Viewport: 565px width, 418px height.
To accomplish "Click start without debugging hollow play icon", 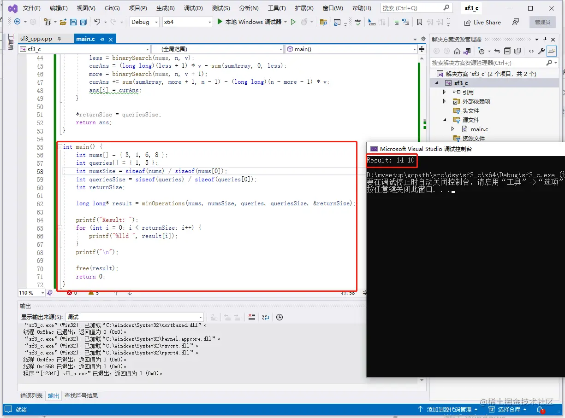I will 293,22.
